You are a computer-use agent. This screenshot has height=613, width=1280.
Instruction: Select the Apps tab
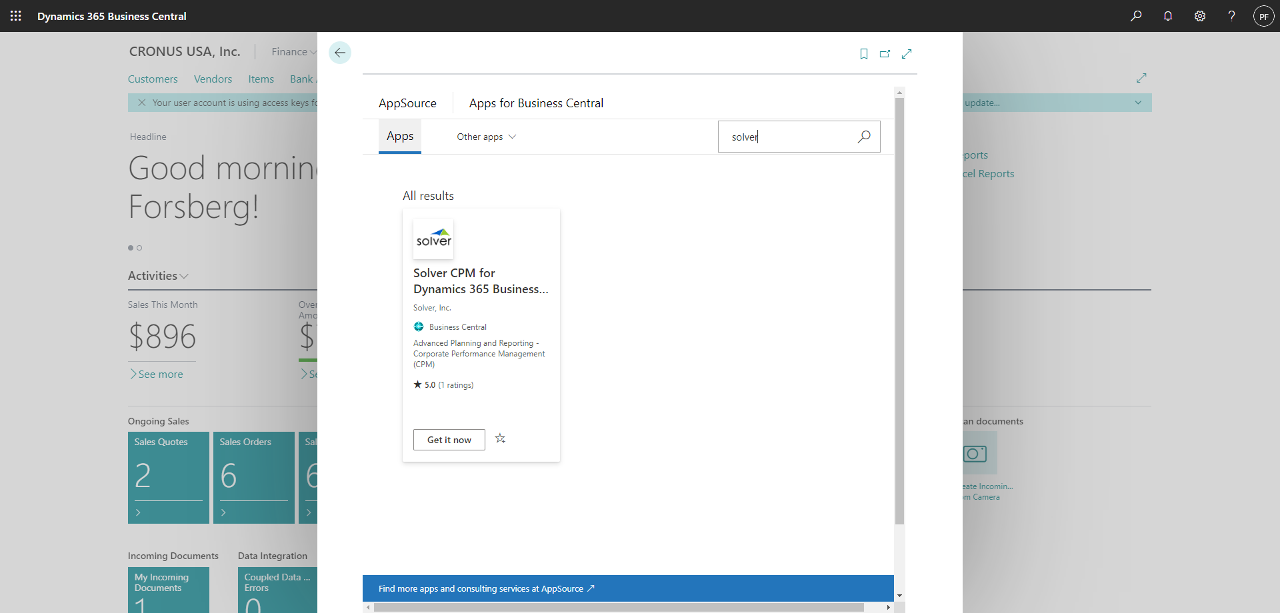pos(400,136)
